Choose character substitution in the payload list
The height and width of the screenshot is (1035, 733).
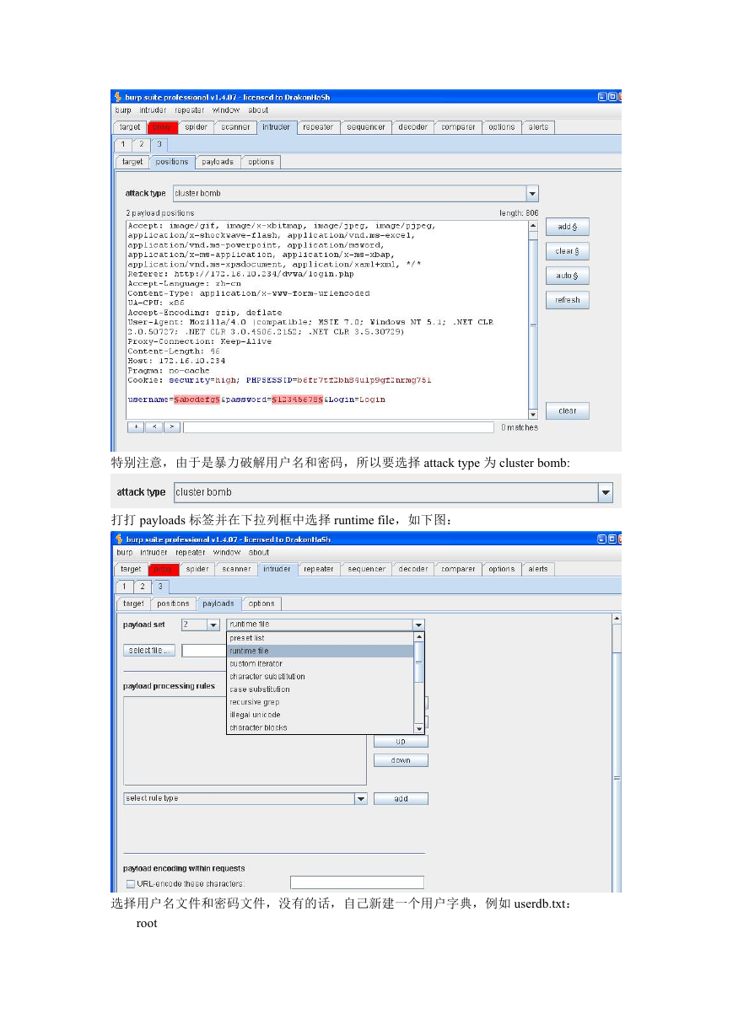(320, 677)
